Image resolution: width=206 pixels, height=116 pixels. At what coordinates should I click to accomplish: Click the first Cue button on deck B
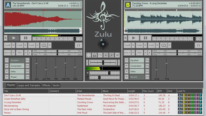tap(127, 45)
